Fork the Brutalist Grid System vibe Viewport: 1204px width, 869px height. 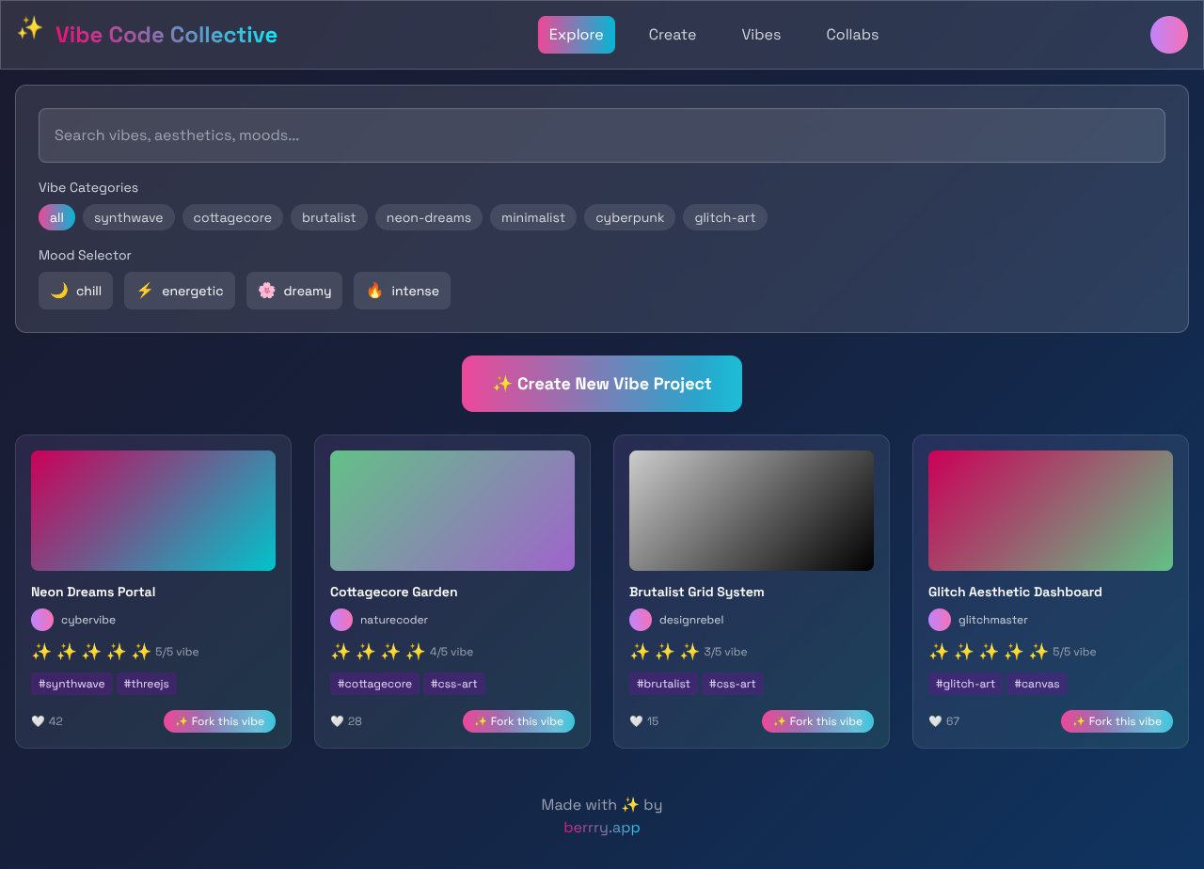point(817,720)
